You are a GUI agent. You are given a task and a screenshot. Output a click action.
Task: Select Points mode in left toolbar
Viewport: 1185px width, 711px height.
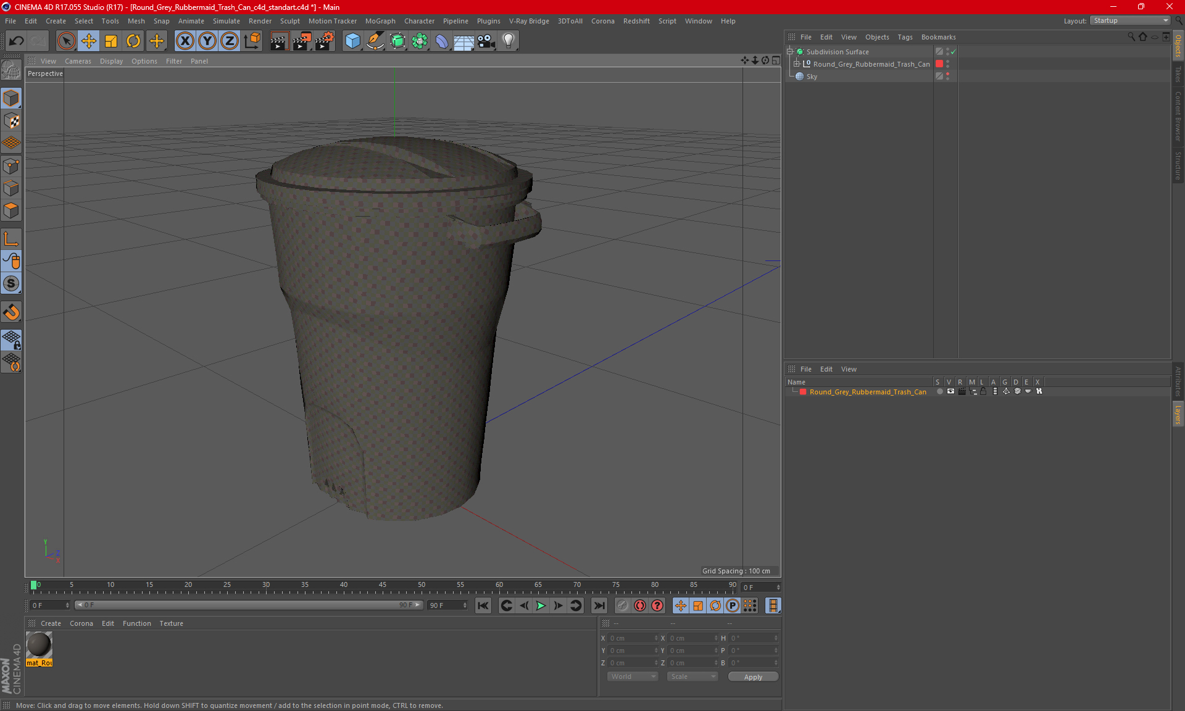point(11,166)
